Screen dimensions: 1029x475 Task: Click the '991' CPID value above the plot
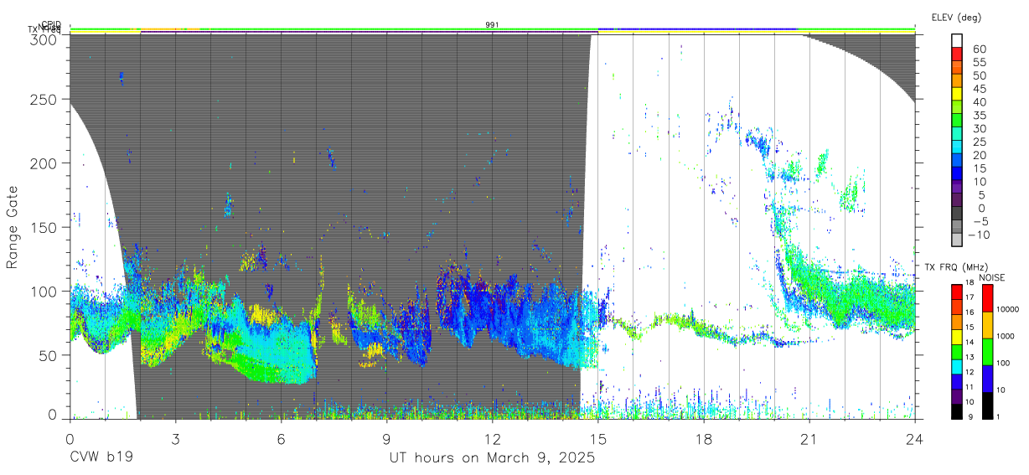493,24
